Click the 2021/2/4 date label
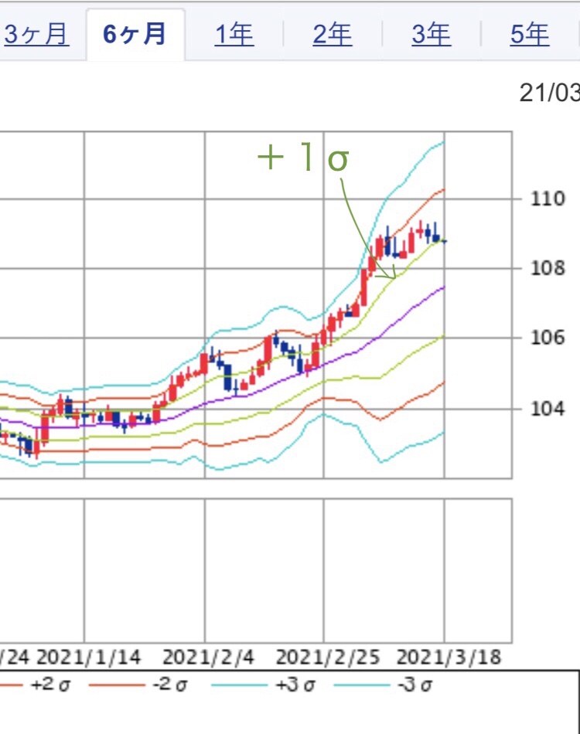The height and width of the screenshot is (734, 580). tap(209, 658)
